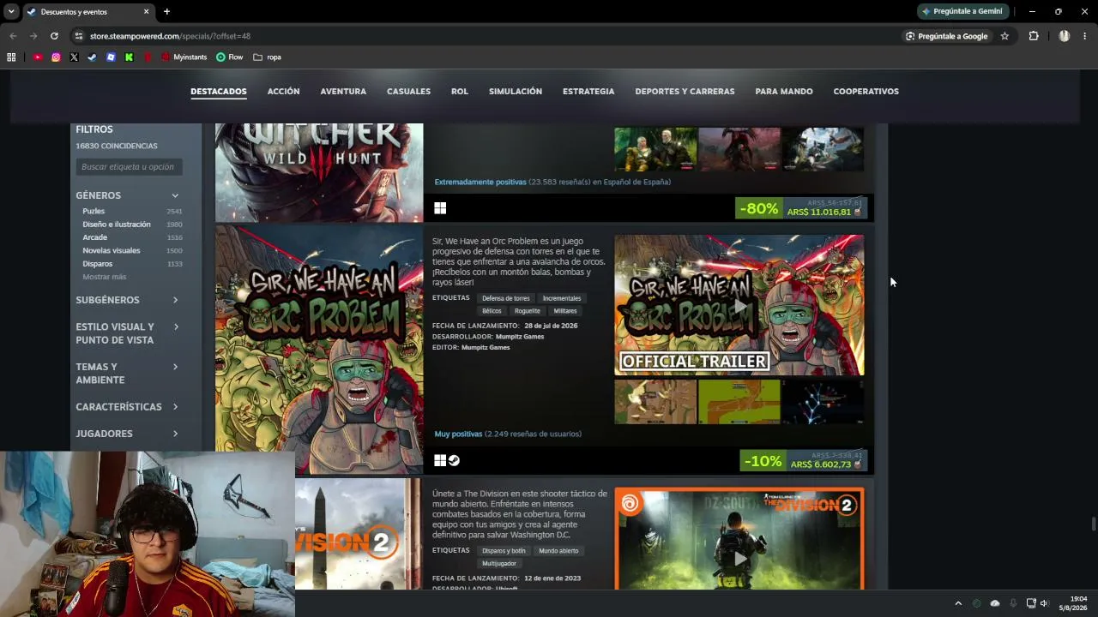Open the Mumpitz Games developer link

[x=520, y=337]
